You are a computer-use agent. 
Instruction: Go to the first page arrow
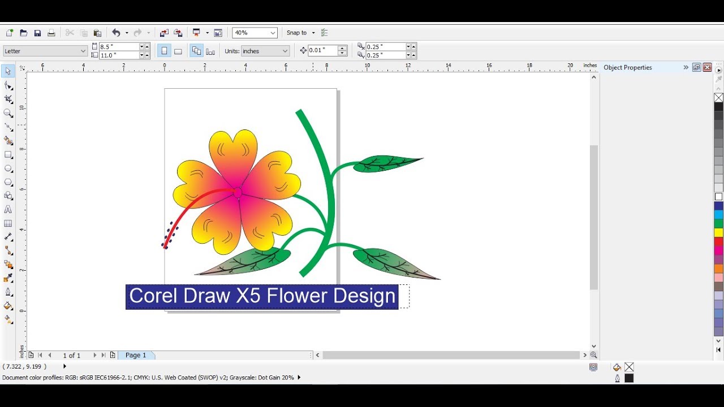(40, 355)
